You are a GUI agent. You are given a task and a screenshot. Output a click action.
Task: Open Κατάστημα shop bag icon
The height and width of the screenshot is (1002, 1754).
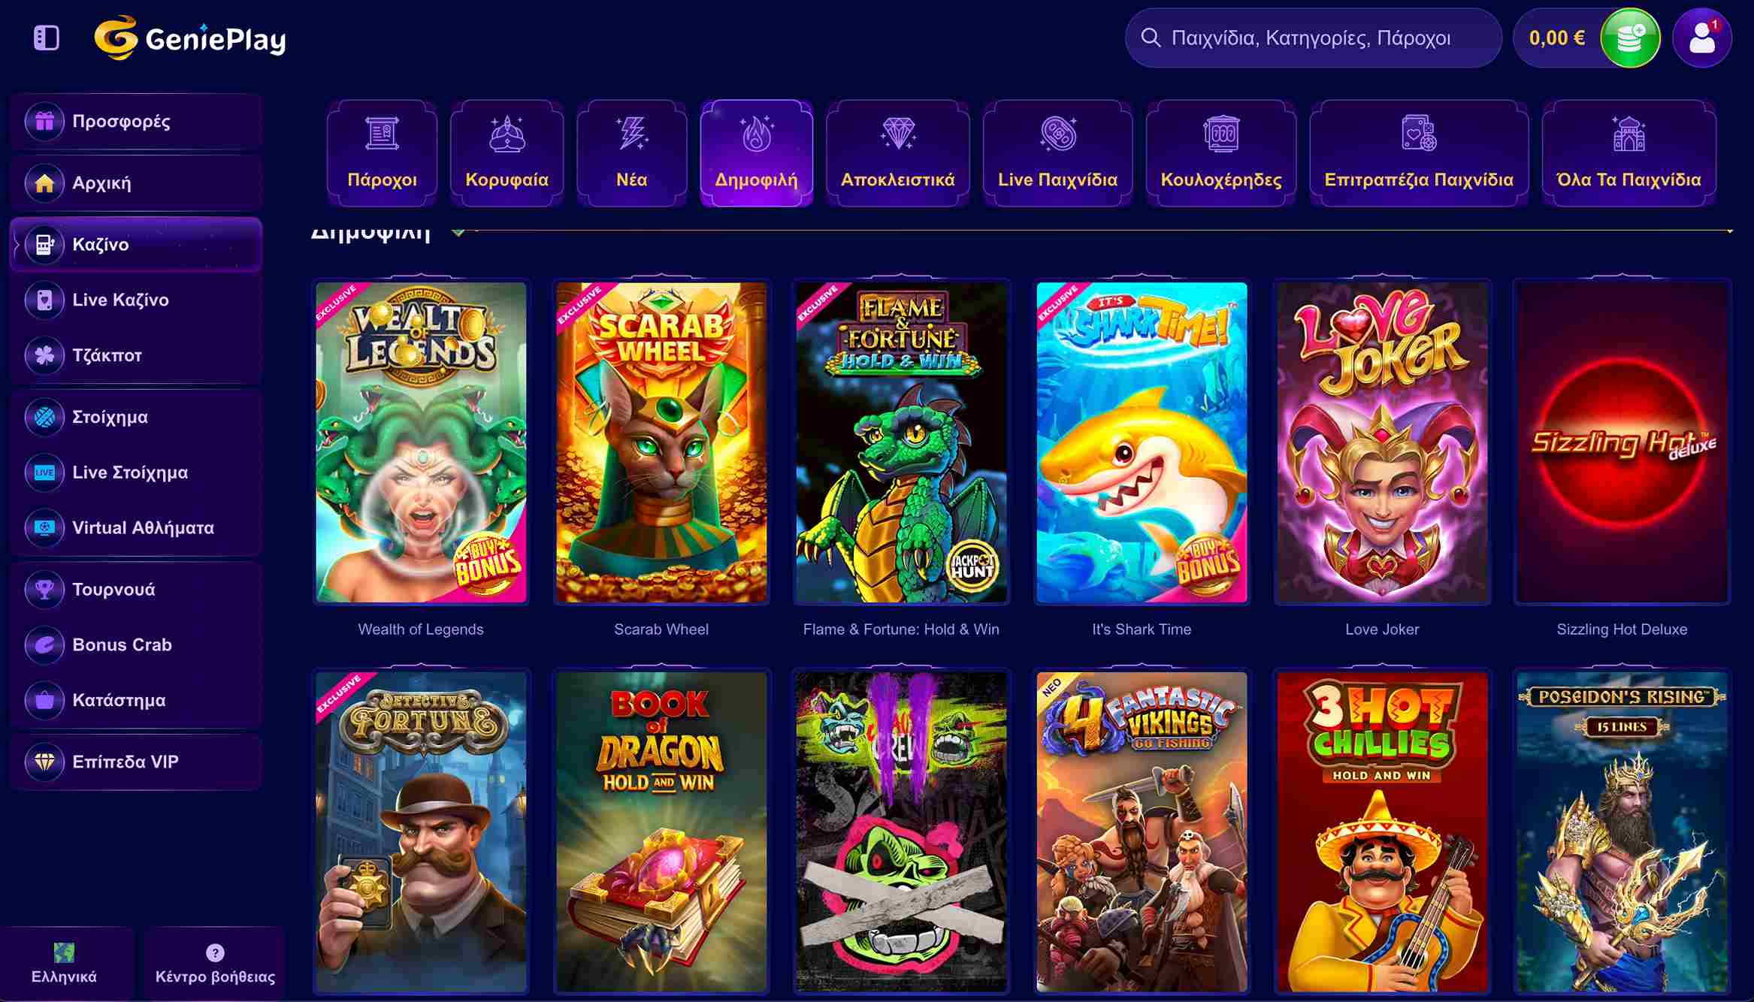coord(44,700)
